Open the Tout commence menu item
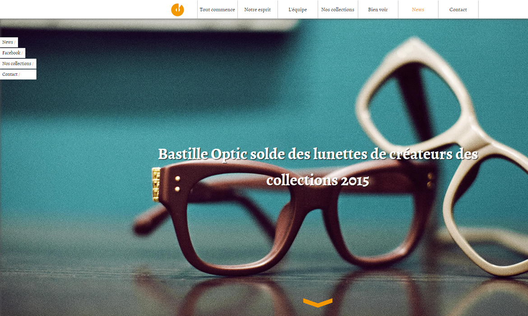The width and height of the screenshot is (528, 316). coord(217,9)
